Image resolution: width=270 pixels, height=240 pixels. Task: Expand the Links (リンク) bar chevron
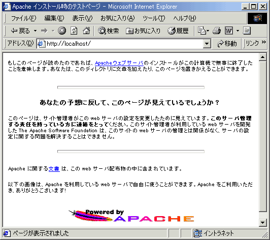tap(264, 42)
